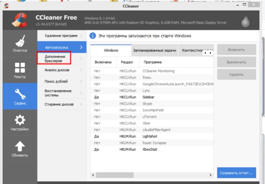Open Поиск дублей menu item
265x184 pixels.
click(x=62, y=81)
